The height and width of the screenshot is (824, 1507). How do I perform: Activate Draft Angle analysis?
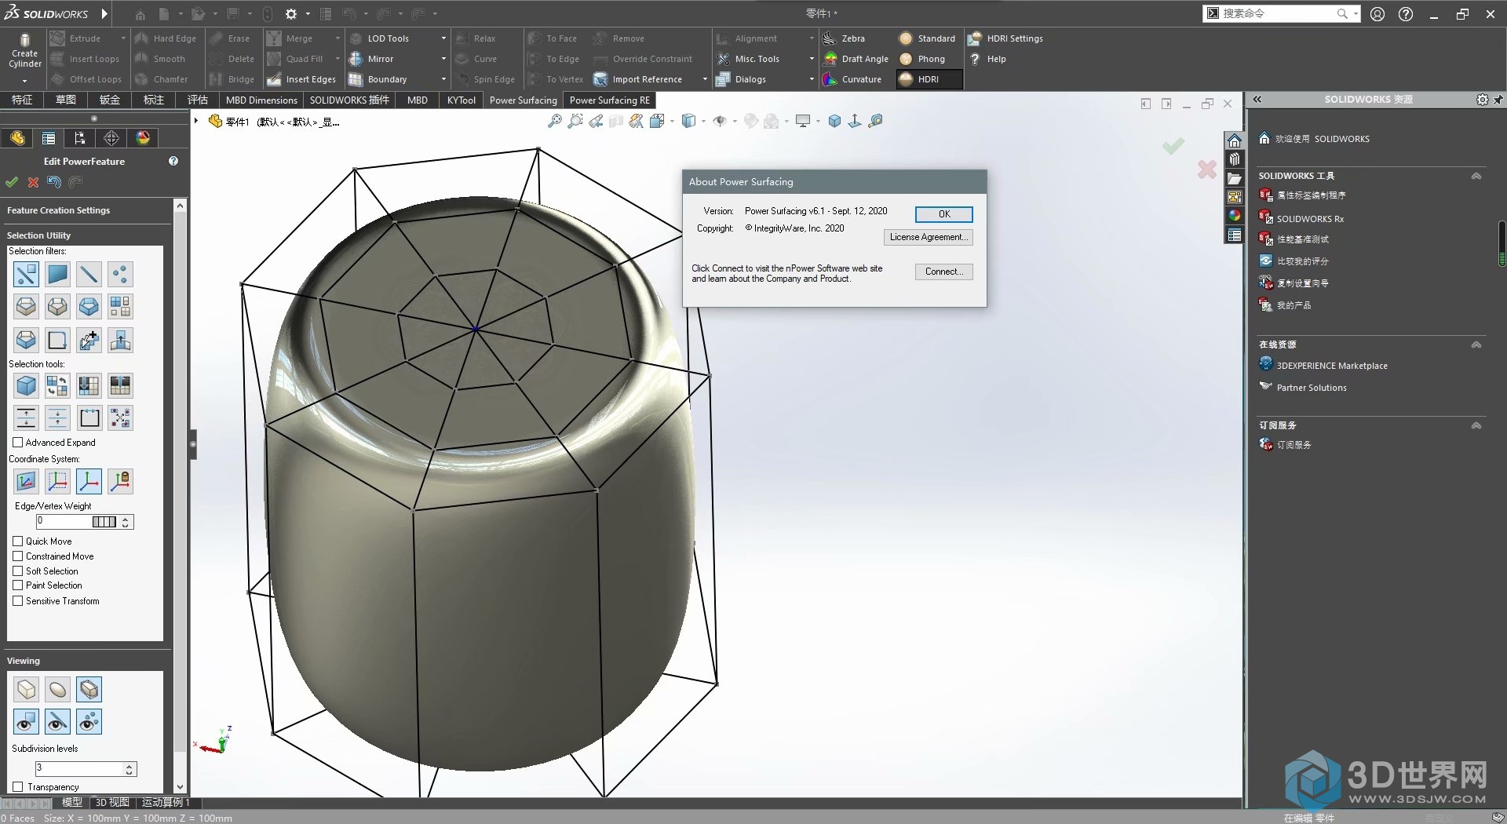[x=856, y=59]
